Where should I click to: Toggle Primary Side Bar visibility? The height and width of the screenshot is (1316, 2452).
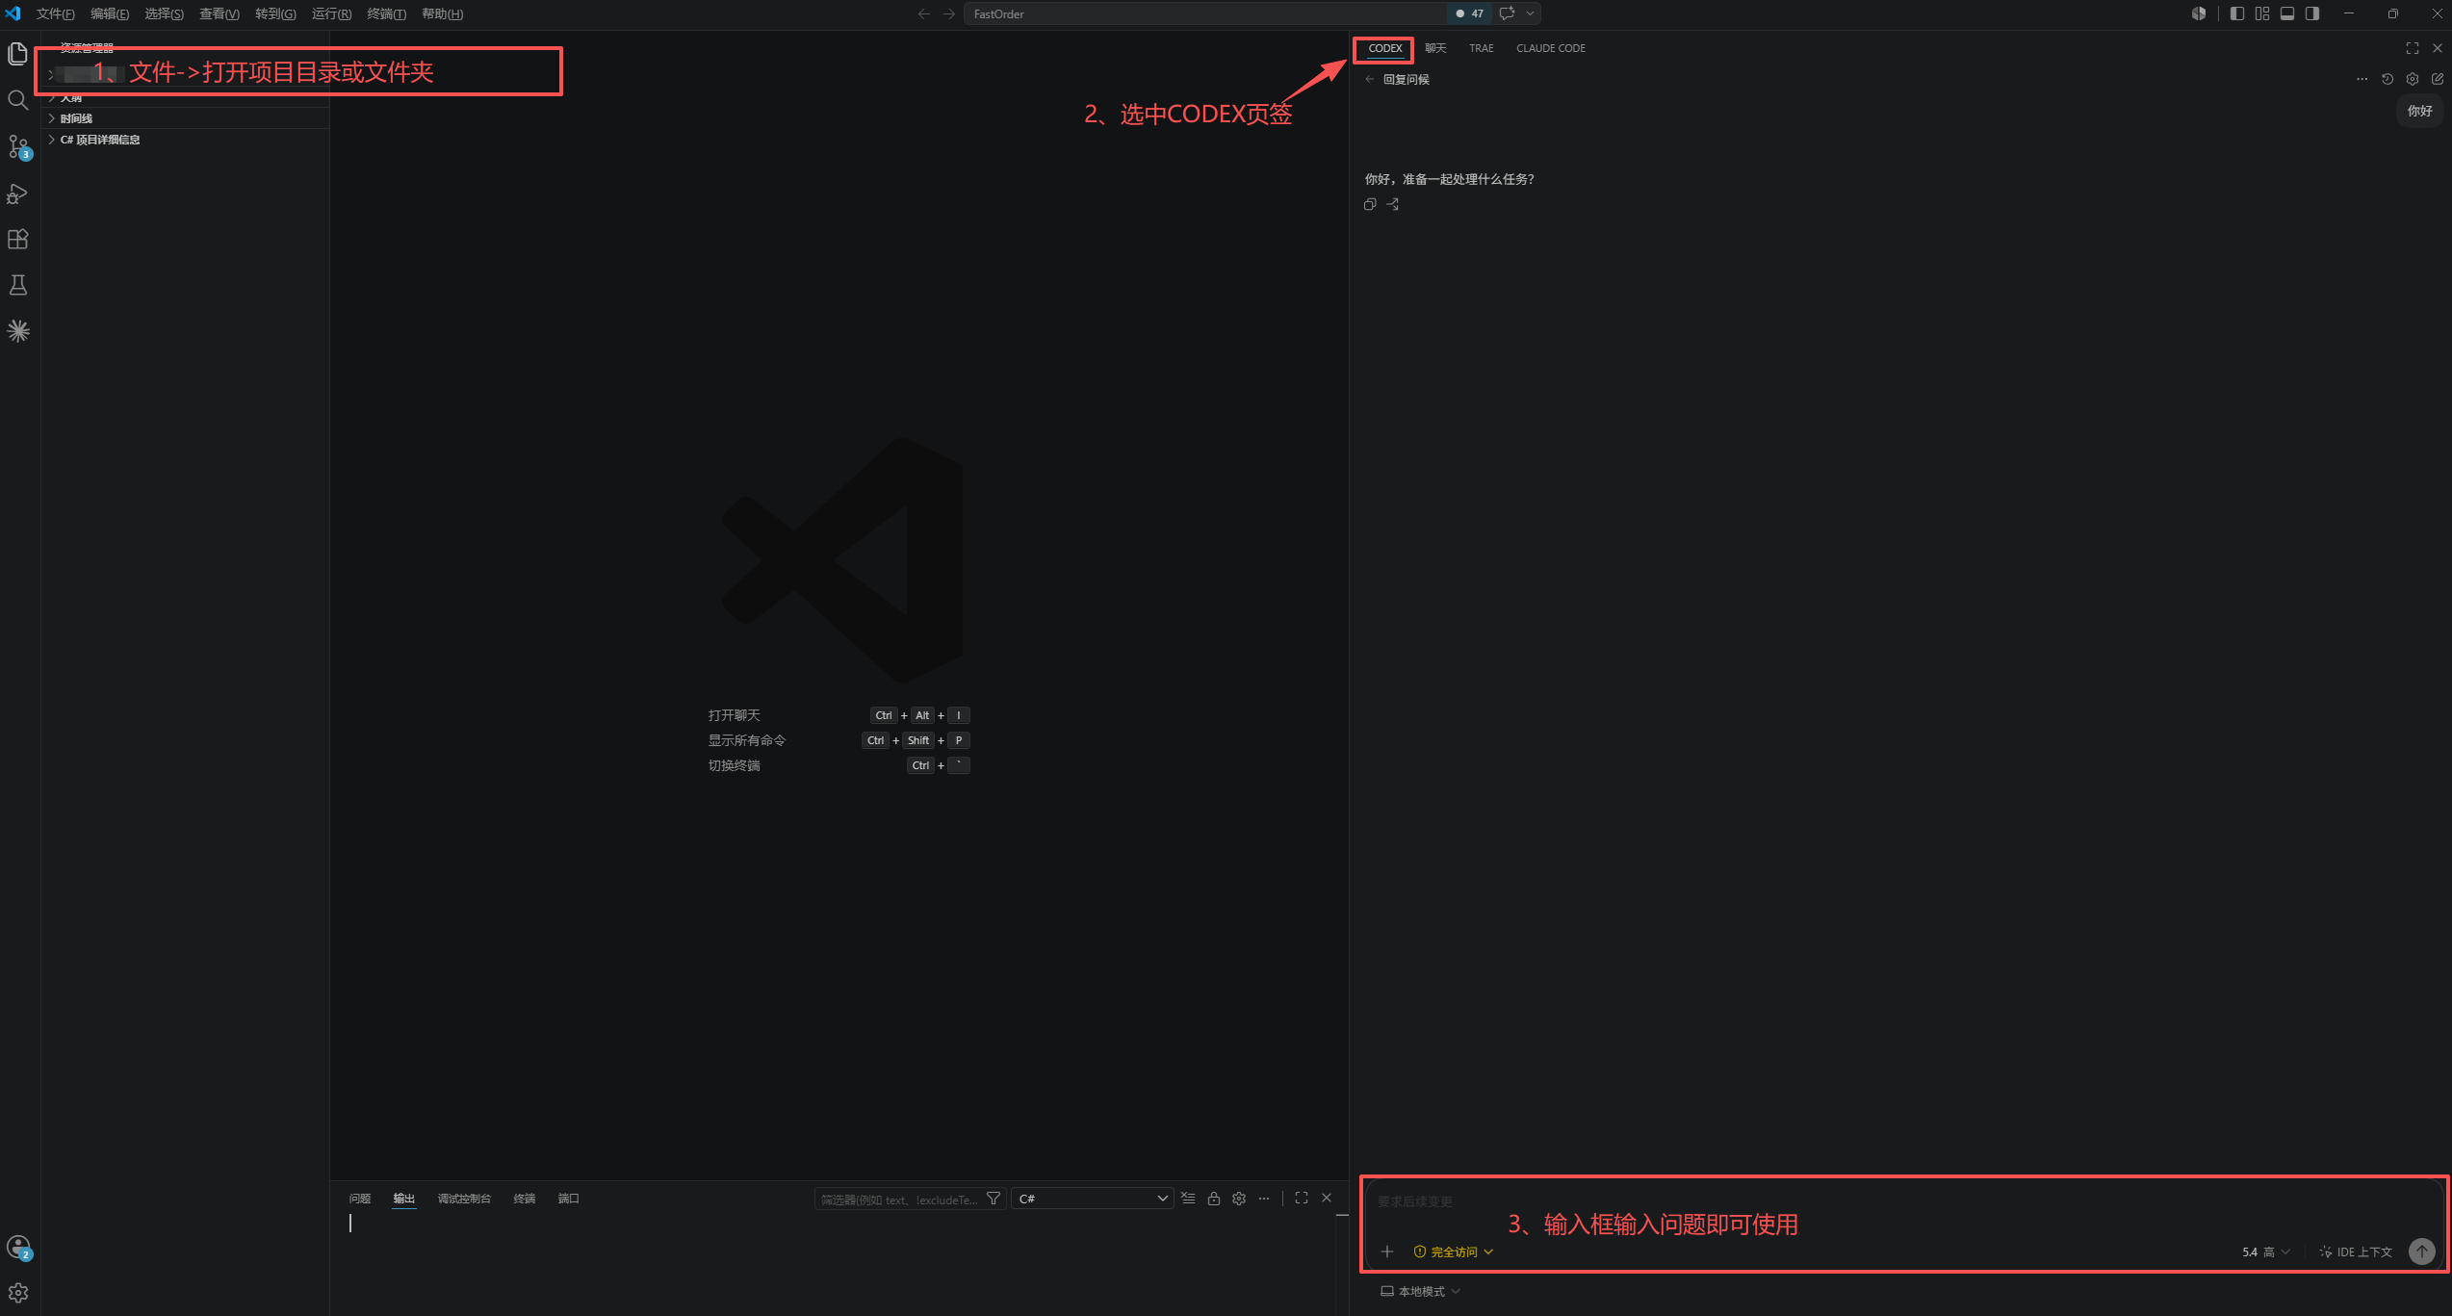pos(2237,13)
